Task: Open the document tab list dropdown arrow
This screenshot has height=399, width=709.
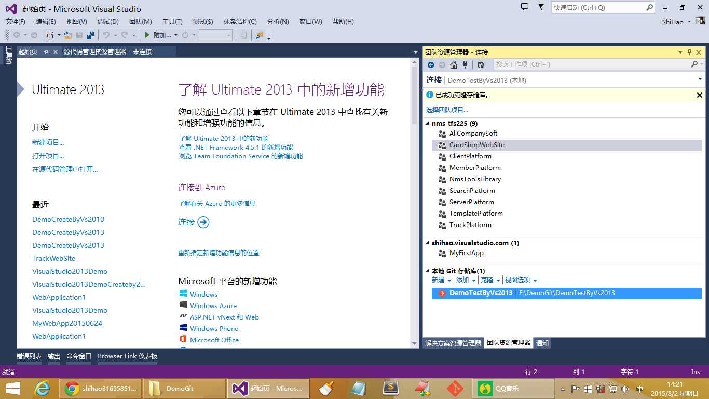Action: coord(415,52)
